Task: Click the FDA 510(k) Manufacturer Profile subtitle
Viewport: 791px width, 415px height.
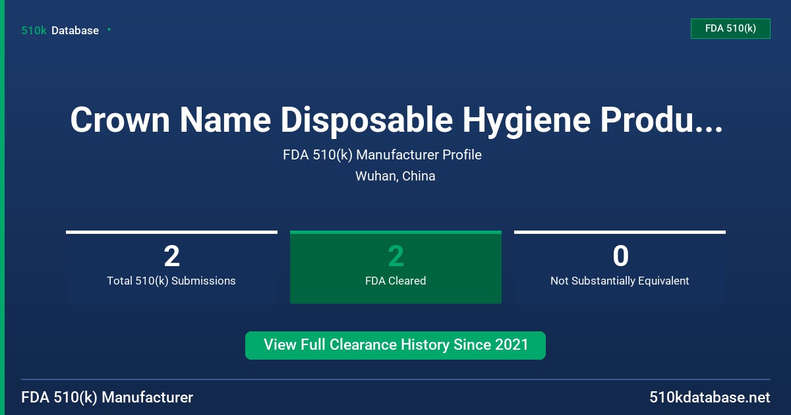Action: pos(382,155)
